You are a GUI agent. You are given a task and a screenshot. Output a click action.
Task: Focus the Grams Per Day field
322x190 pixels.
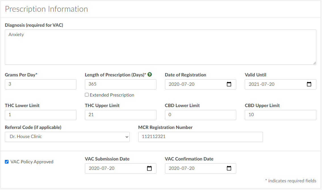point(41,84)
